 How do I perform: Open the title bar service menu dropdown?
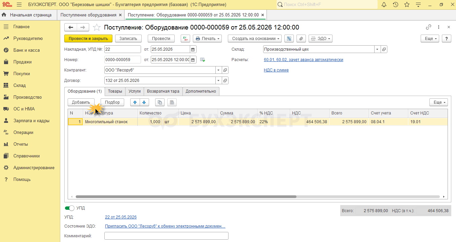pos(418,5)
